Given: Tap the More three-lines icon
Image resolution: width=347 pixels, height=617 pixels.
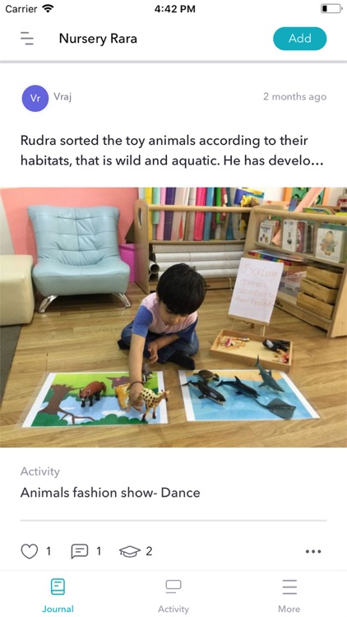Looking at the screenshot, I should point(289,587).
